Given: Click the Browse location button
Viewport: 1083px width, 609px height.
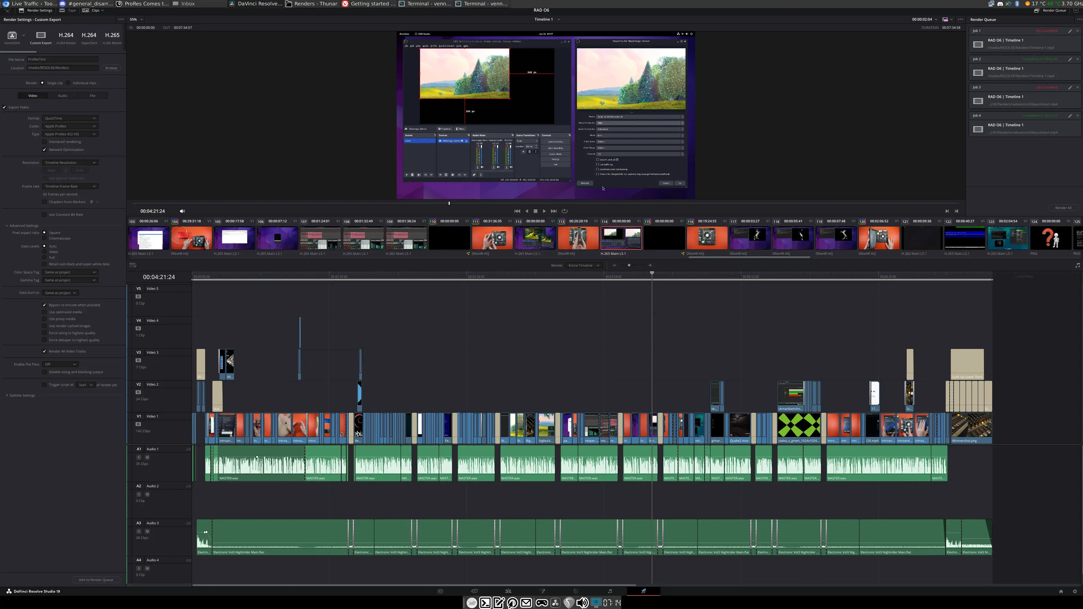Looking at the screenshot, I should (111, 68).
